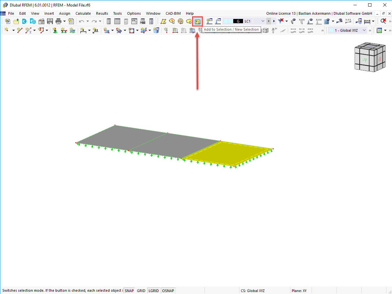Open the Results menu
The image size is (392, 294).
[102, 13]
